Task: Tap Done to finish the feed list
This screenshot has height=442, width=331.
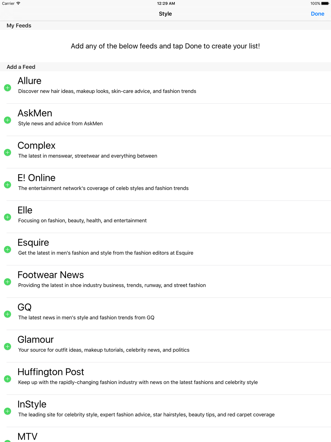Action: click(x=317, y=14)
